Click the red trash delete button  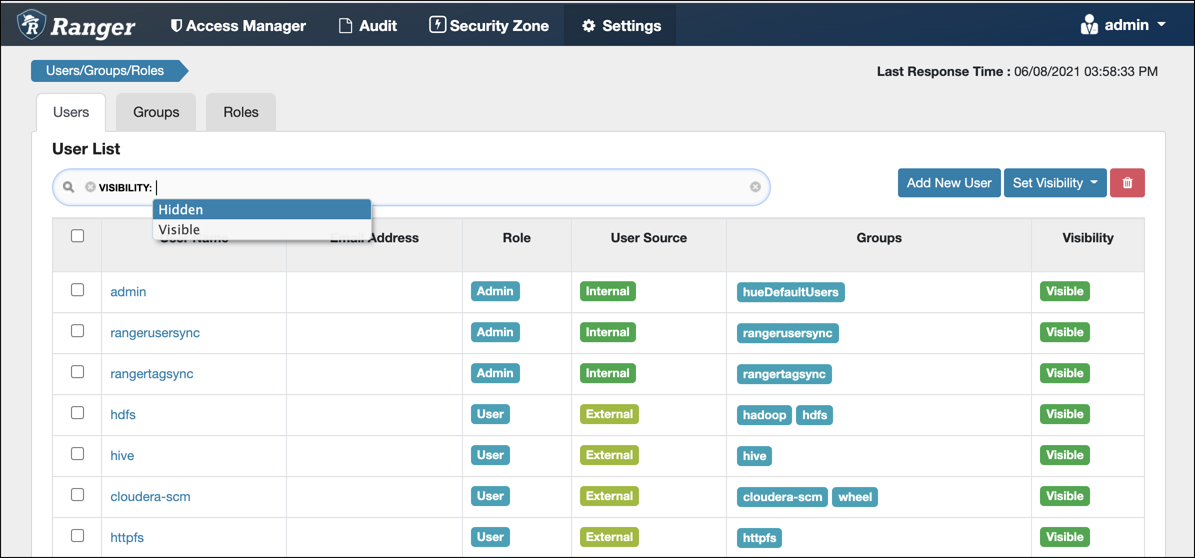click(1127, 183)
